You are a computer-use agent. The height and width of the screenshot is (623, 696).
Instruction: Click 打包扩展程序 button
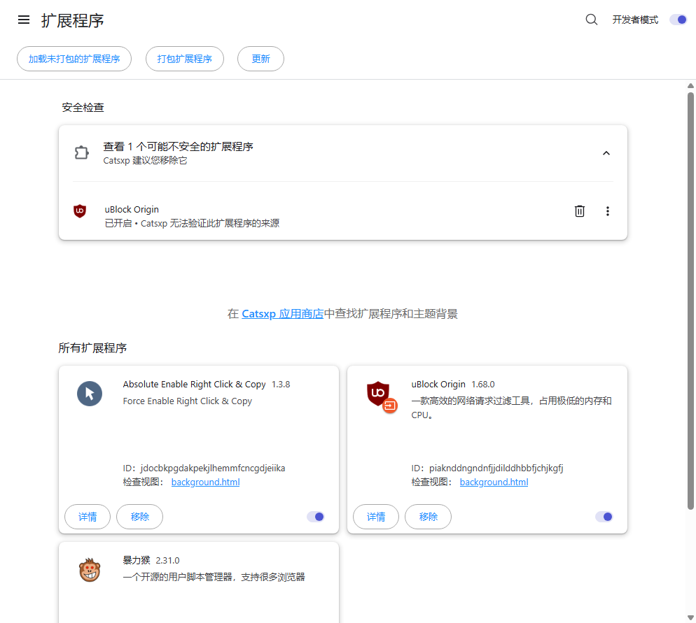click(184, 59)
